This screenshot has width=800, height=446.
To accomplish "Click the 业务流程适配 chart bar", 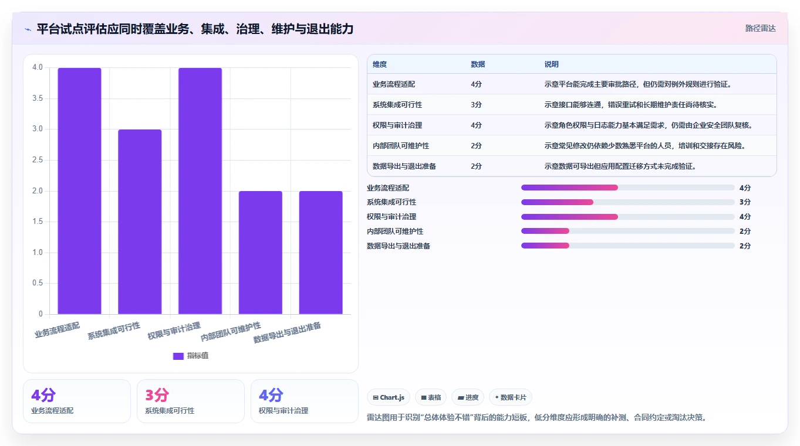I will coord(79,191).
